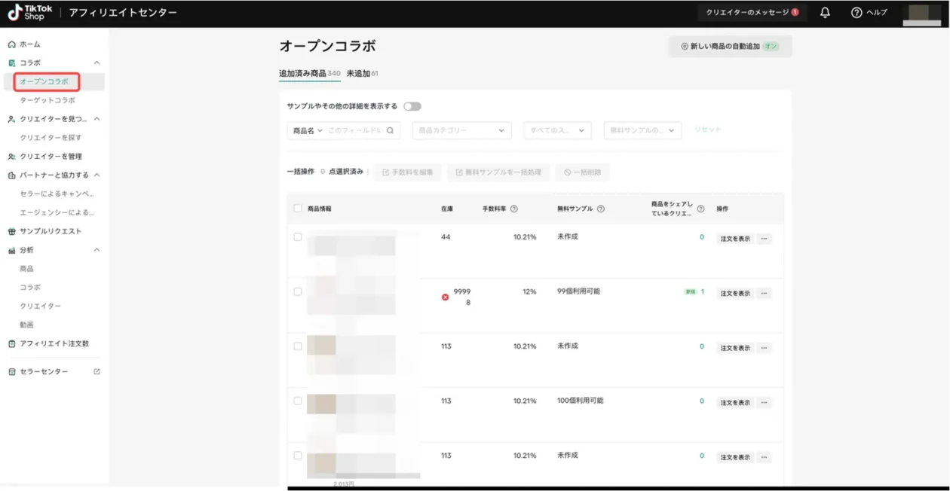Check the select-all checkbox in table header
This screenshot has width=950, height=491.
point(298,209)
